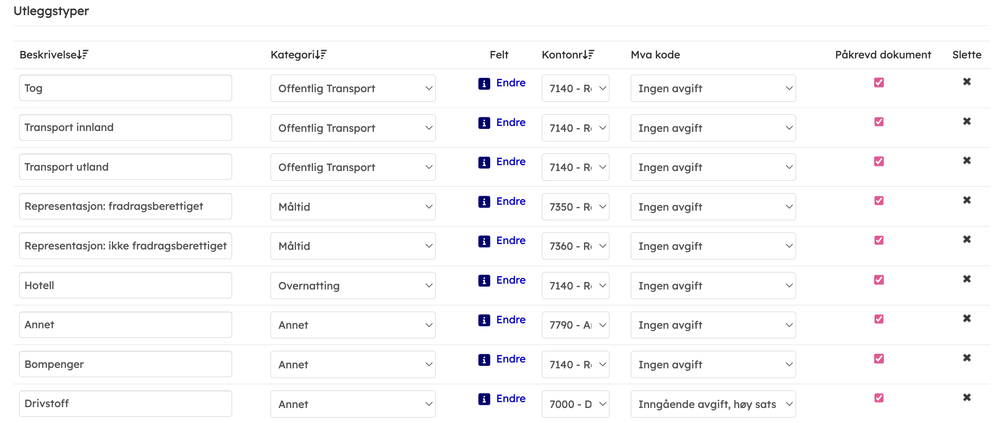Toggle Påkrevd dokument checkbox for Annet
The image size is (996, 423).
(x=879, y=319)
